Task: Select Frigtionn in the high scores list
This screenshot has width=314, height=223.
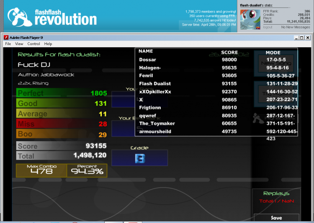Action: pos(150,108)
